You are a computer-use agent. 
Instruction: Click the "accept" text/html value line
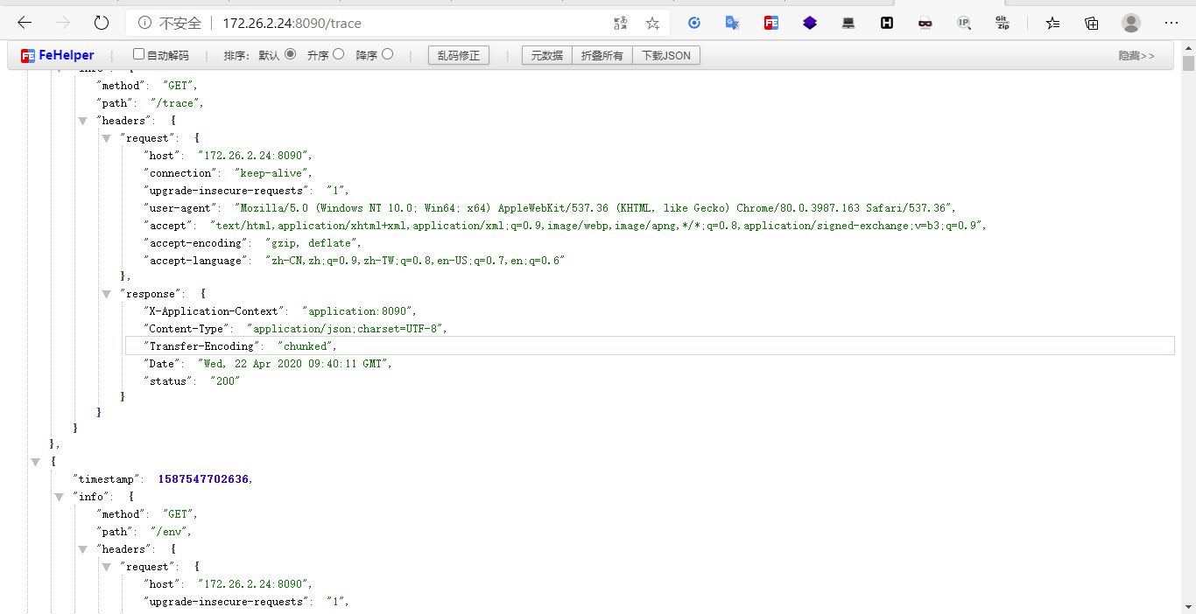pyautogui.click(x=566, y=226)
